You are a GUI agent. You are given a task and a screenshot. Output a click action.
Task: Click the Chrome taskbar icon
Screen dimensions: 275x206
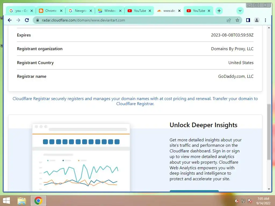[x=38, y=201]
